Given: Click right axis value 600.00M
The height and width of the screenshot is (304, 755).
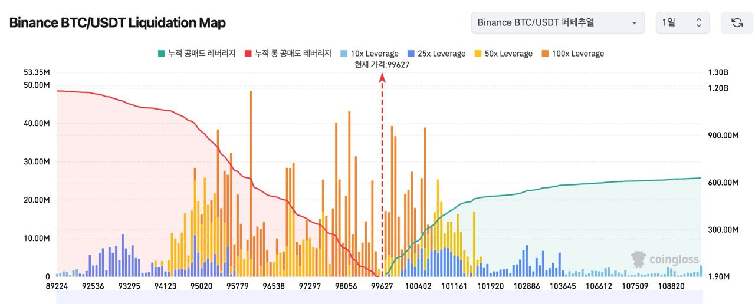Looking at the screenshot, I should coord(723,183).
